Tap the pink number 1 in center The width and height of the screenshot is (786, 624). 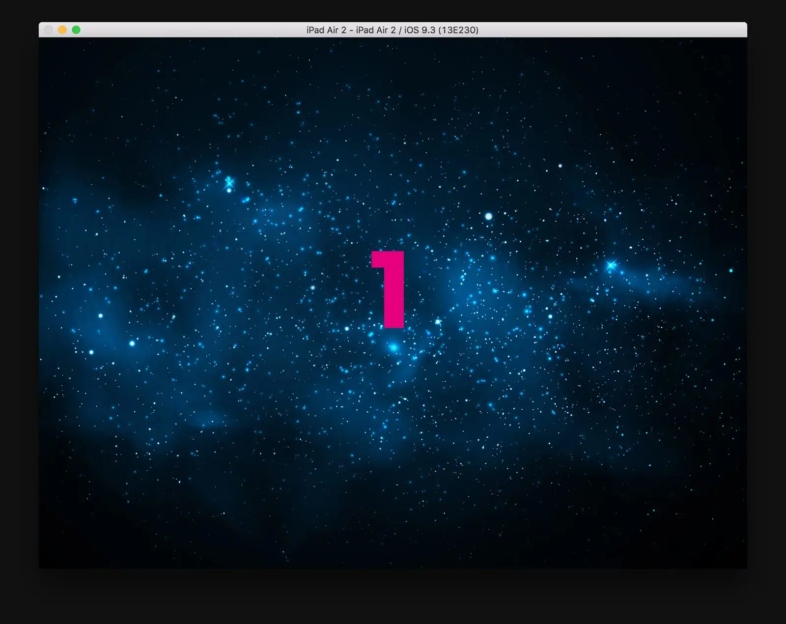pyautogui.click(x=388, y=289)
